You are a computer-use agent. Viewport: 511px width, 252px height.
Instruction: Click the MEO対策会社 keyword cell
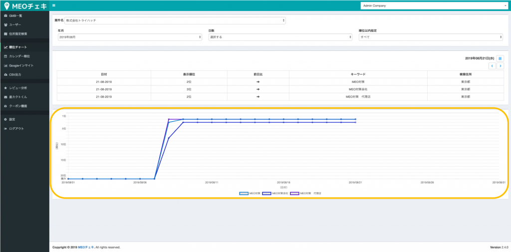358,89
